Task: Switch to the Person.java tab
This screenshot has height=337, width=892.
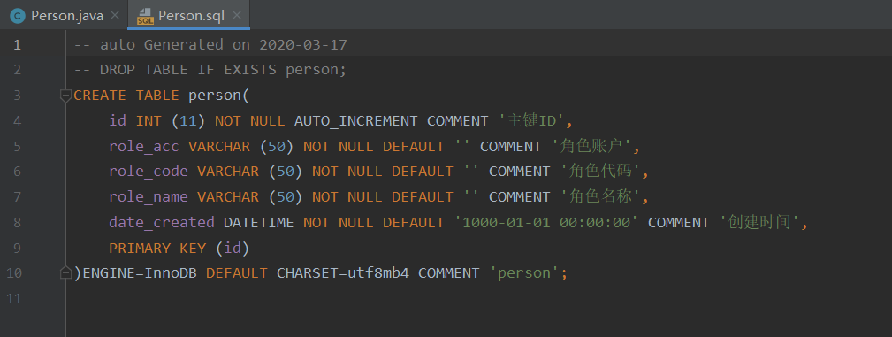Action: [67, 15]
